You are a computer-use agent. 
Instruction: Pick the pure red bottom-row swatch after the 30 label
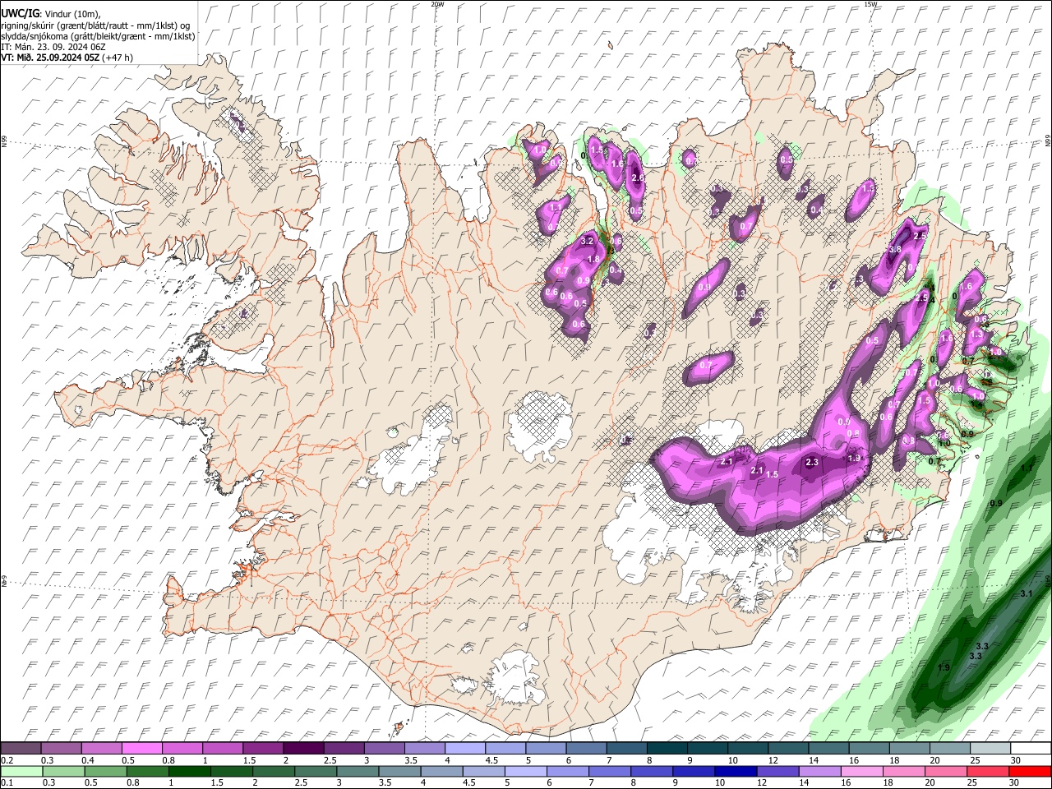click(x=1029, y=771)
